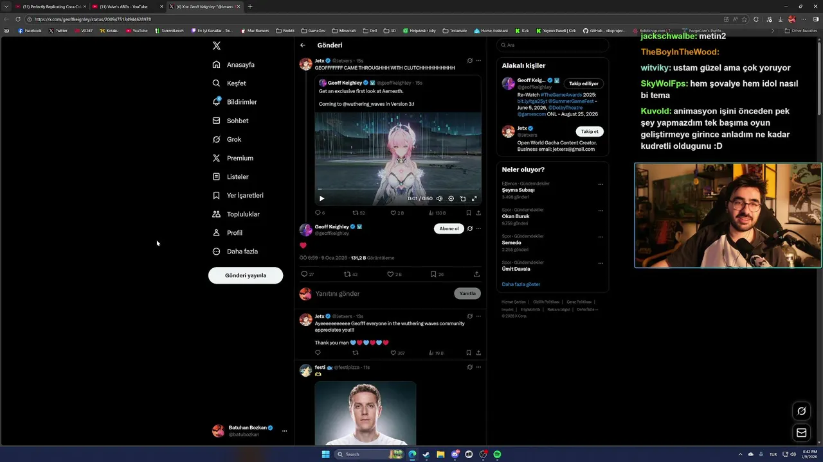Click the X logo in the sidebar

(x=217, y=46)
